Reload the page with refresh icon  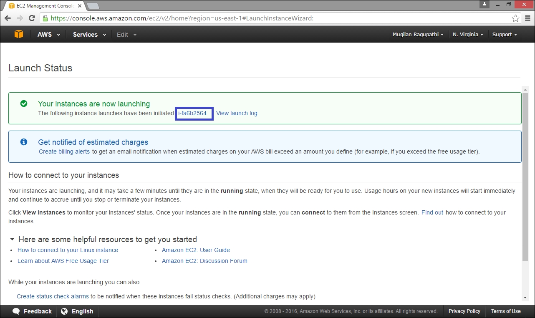(x=32, y=18)
